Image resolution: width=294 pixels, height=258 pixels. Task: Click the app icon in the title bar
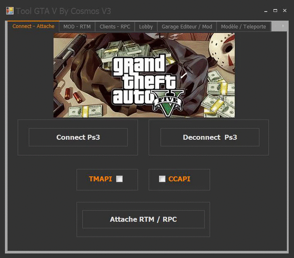pyautogui.click(x=10, y=11)
